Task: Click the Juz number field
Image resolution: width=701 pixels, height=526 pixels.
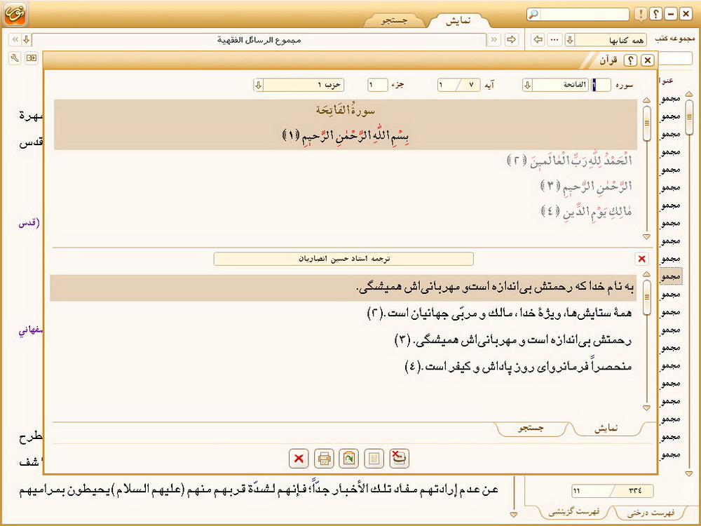Action: pyautogui.click(x=377, y=85)
